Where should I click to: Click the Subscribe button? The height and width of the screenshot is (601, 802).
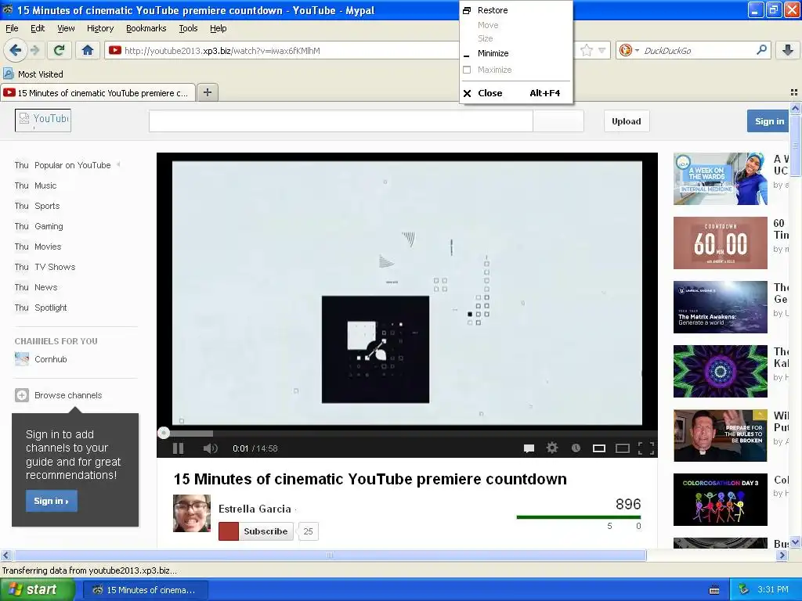pyautogui.click(x=266, y=531)
